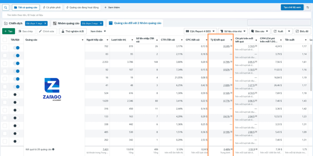Click the 'Sao chép' button
This screenshot has height=156, width=313.
tap(26, 31)
